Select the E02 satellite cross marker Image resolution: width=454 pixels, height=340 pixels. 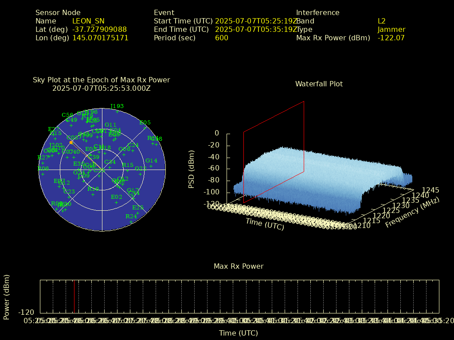[x=116, y=202]
